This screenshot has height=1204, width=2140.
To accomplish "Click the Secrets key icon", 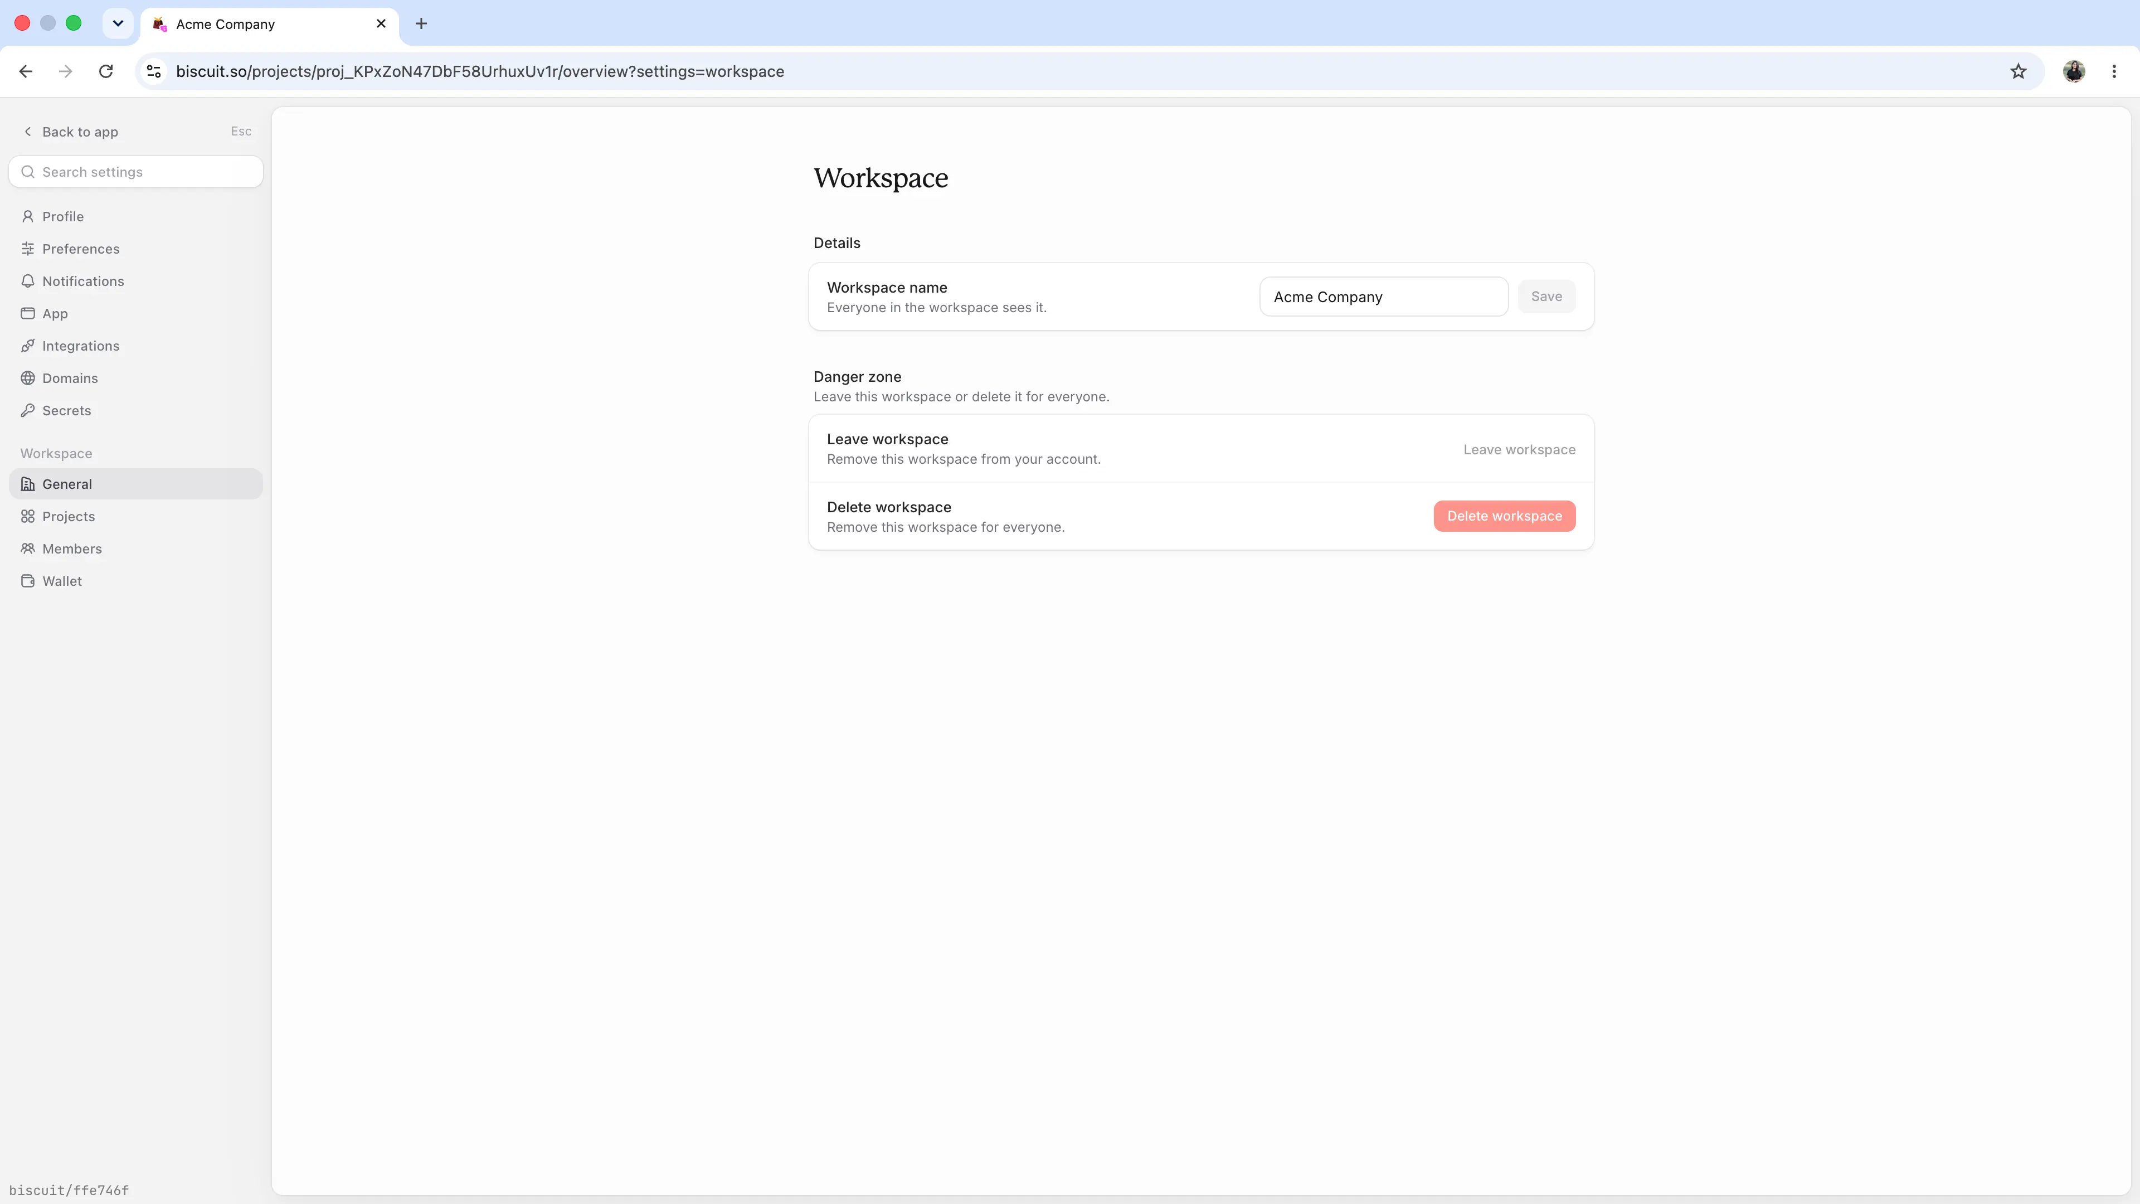I will pos(27,410).
